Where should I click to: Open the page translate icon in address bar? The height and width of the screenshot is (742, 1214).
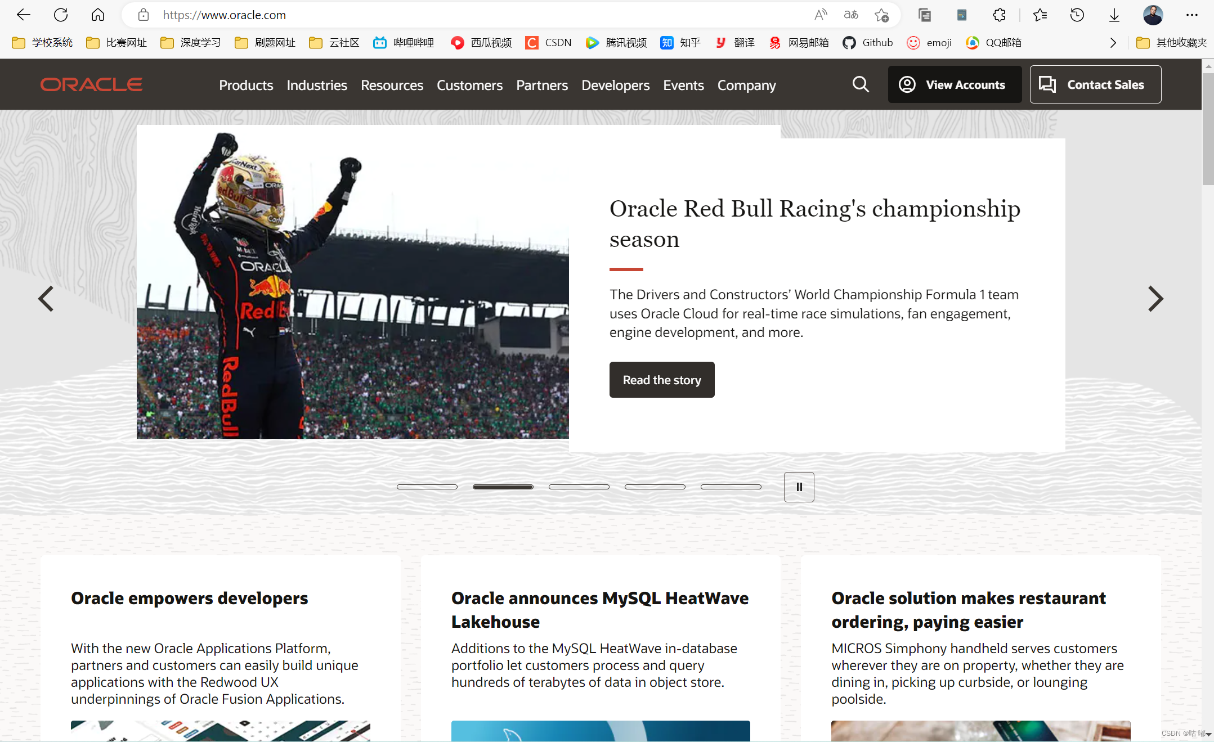coord(851,15)
